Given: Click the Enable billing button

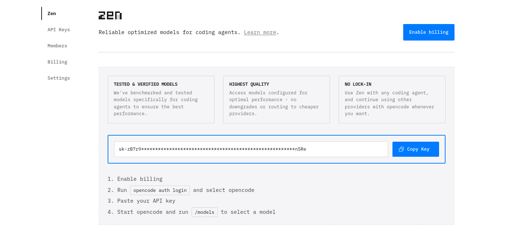Looking at the screenshot, I should click(x=429, y=32).
